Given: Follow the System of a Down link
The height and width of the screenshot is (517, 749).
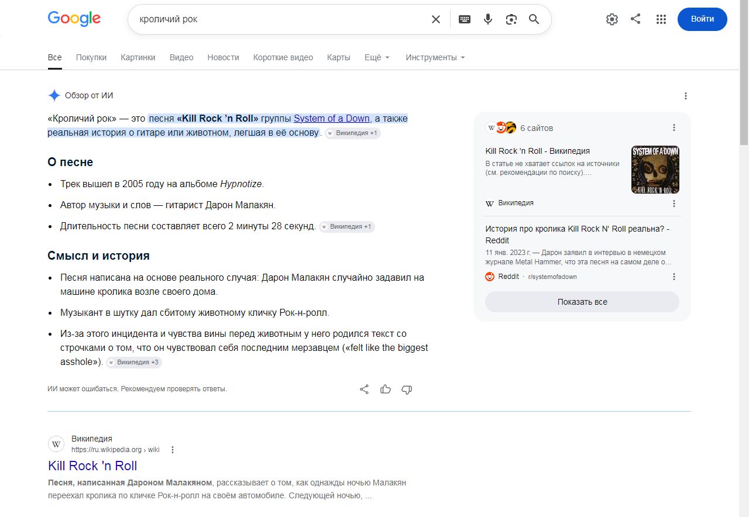Looking at the screenshot, I should pos(332,119).
